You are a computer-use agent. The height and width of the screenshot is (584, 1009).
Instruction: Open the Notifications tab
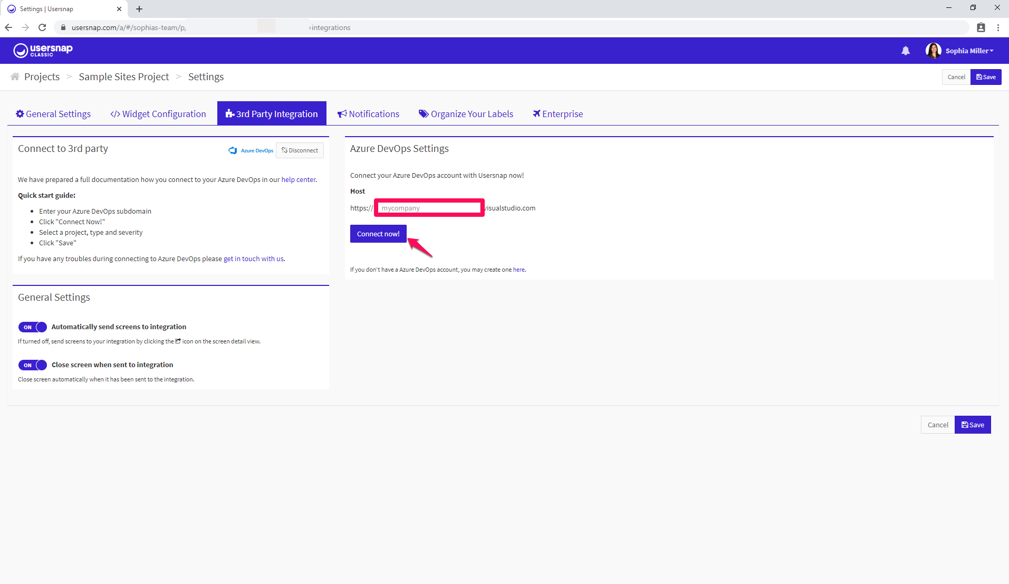pos(368,114)
